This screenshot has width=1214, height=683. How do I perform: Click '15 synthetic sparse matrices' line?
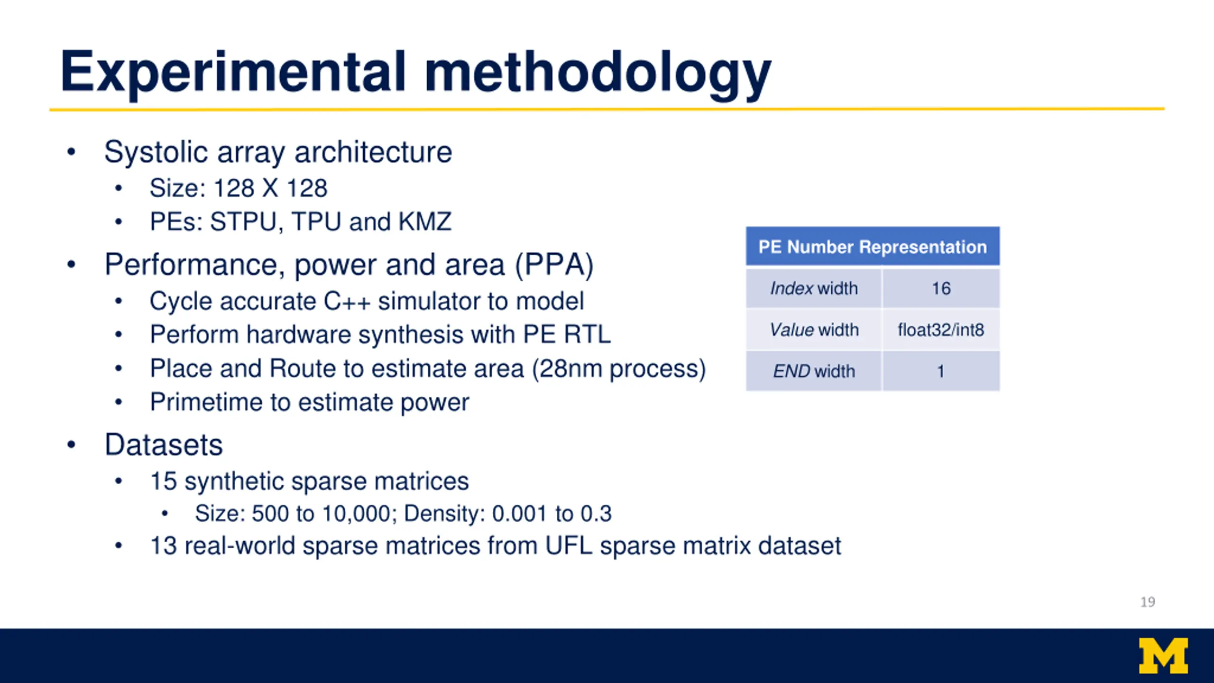tap(309, 481)
